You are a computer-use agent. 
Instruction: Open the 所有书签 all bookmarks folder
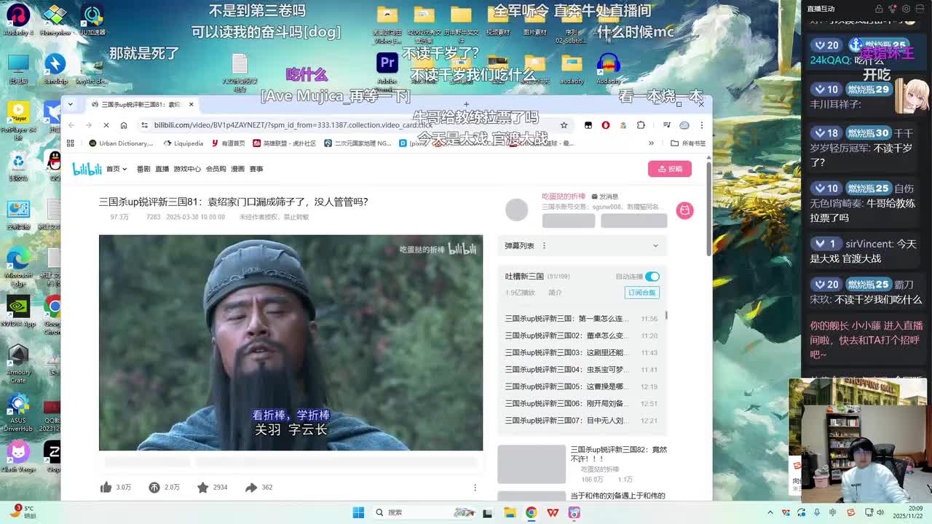[688, 143]
